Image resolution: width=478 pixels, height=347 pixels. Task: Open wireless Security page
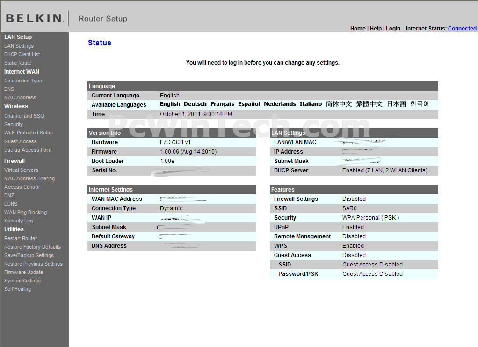pos(14,124)
